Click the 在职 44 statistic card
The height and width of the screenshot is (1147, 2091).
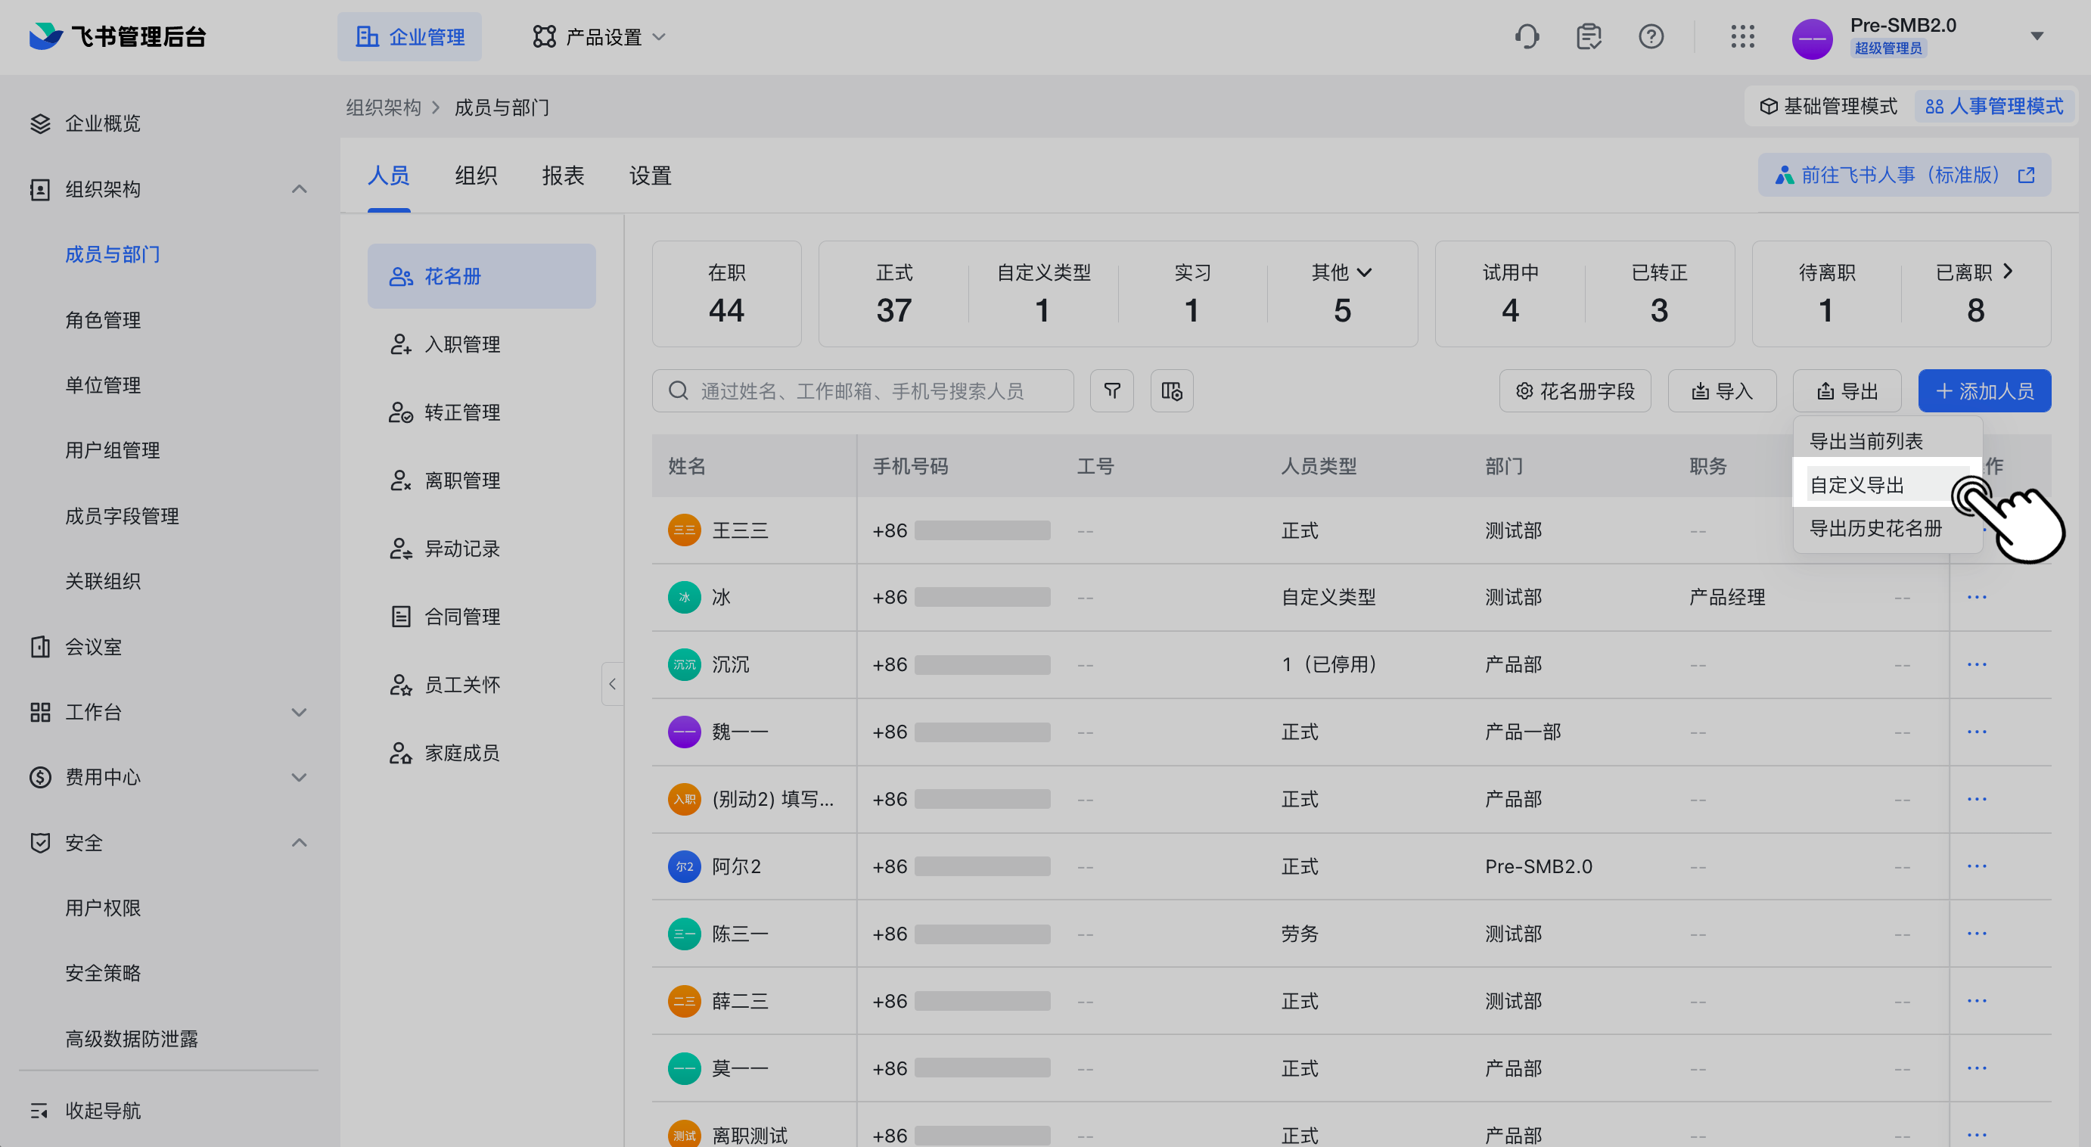(726, 294)
